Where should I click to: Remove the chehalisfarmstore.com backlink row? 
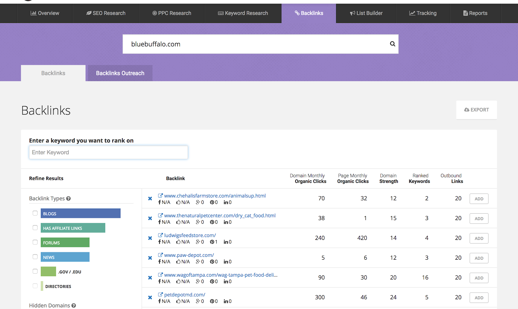(x=150, y=198)
